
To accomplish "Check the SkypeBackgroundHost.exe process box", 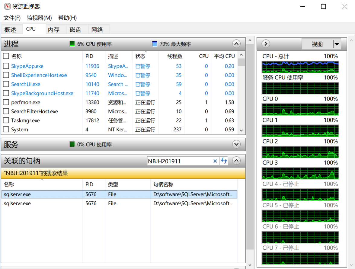I will point(6,93).
